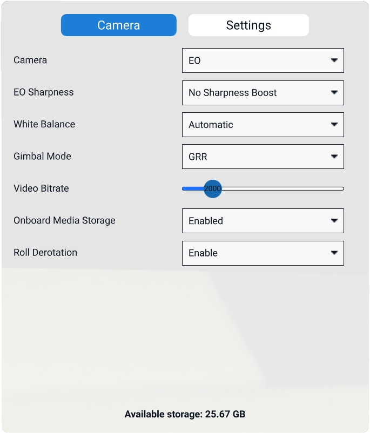Click the arrow icon for Onboard Media Storage
This screenshot has height=433, width=370.
[x=334, y=221]
